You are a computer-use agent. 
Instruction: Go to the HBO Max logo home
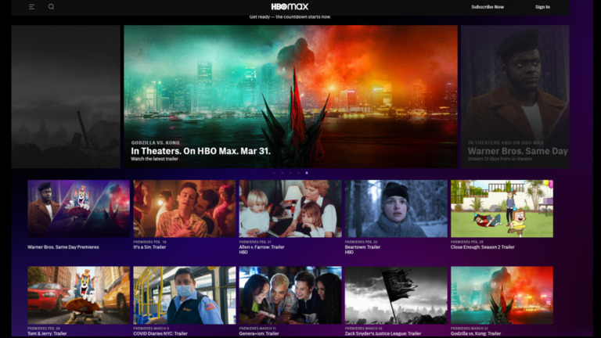(290, 6)
